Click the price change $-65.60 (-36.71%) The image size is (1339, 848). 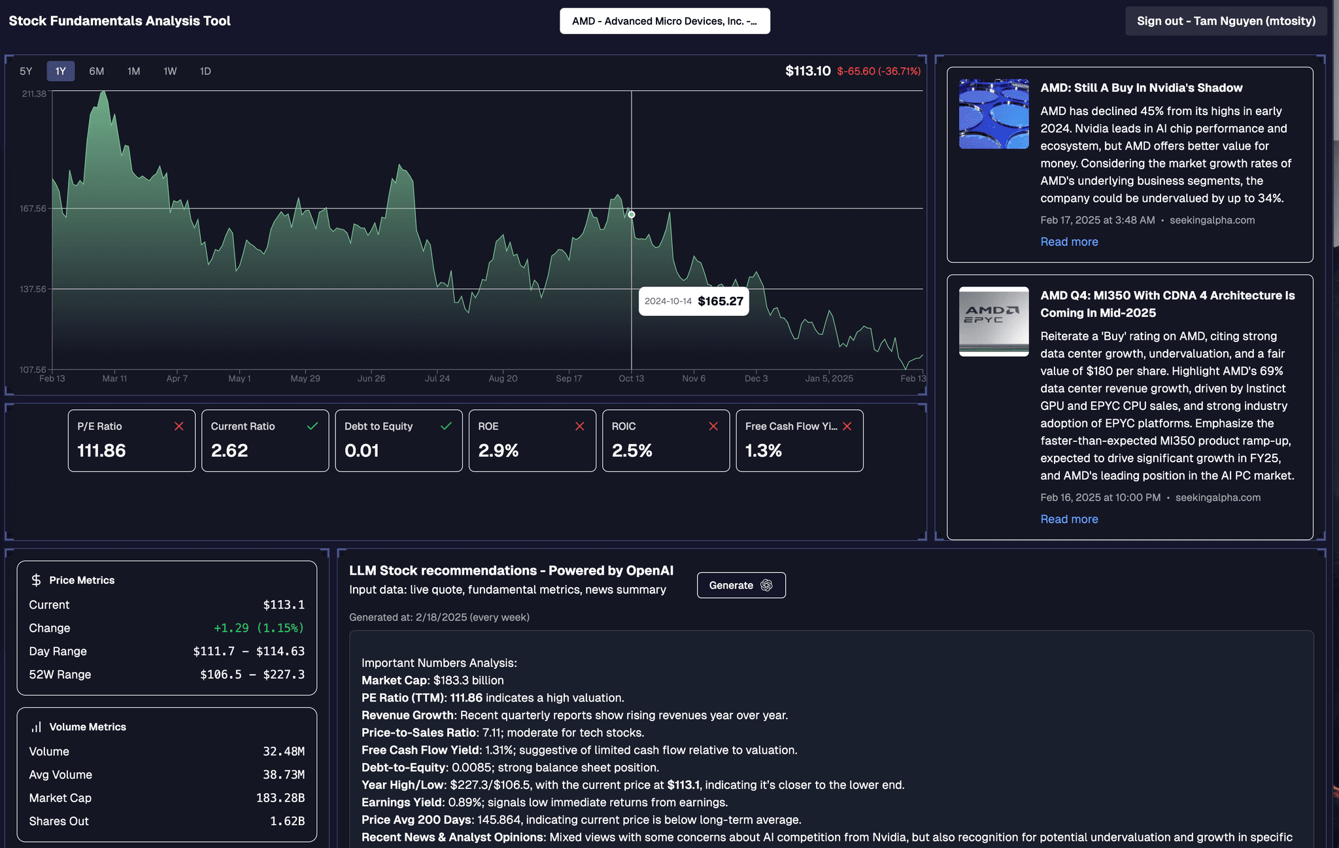[x=879, y=71]
